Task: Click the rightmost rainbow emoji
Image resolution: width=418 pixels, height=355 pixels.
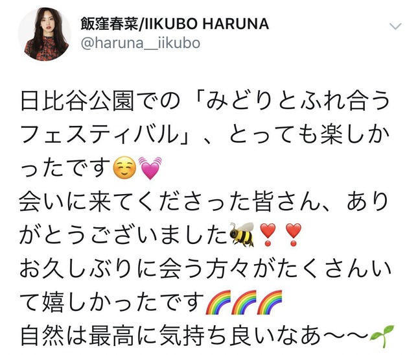Action: [270, 302]
